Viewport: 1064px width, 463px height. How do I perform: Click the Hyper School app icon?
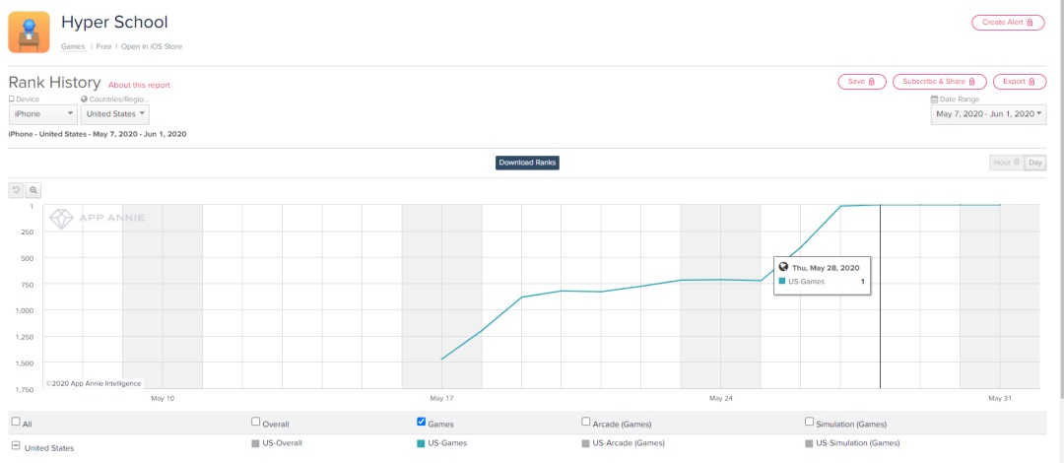click(x=29, y=32)
